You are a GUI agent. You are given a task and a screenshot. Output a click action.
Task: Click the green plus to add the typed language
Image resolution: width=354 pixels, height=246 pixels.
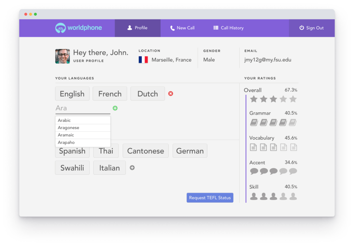115,108
